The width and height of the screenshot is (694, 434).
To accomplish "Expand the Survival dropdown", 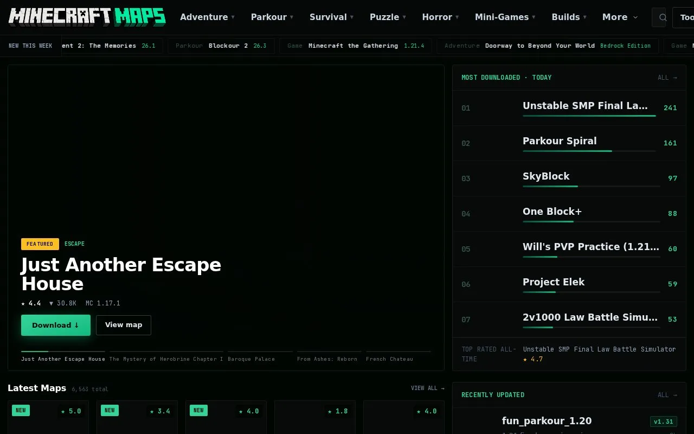I will pyautogui.click(x=331, y=17).
